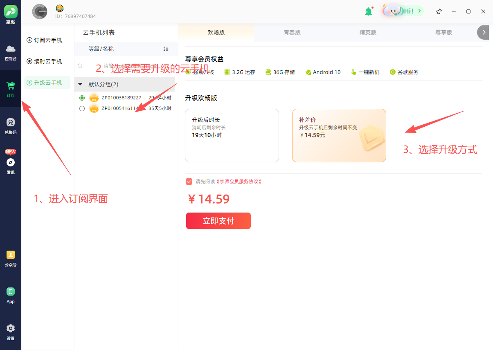
Task: Click the sort list icon beside 等级/名称
Action: [166, 49]
